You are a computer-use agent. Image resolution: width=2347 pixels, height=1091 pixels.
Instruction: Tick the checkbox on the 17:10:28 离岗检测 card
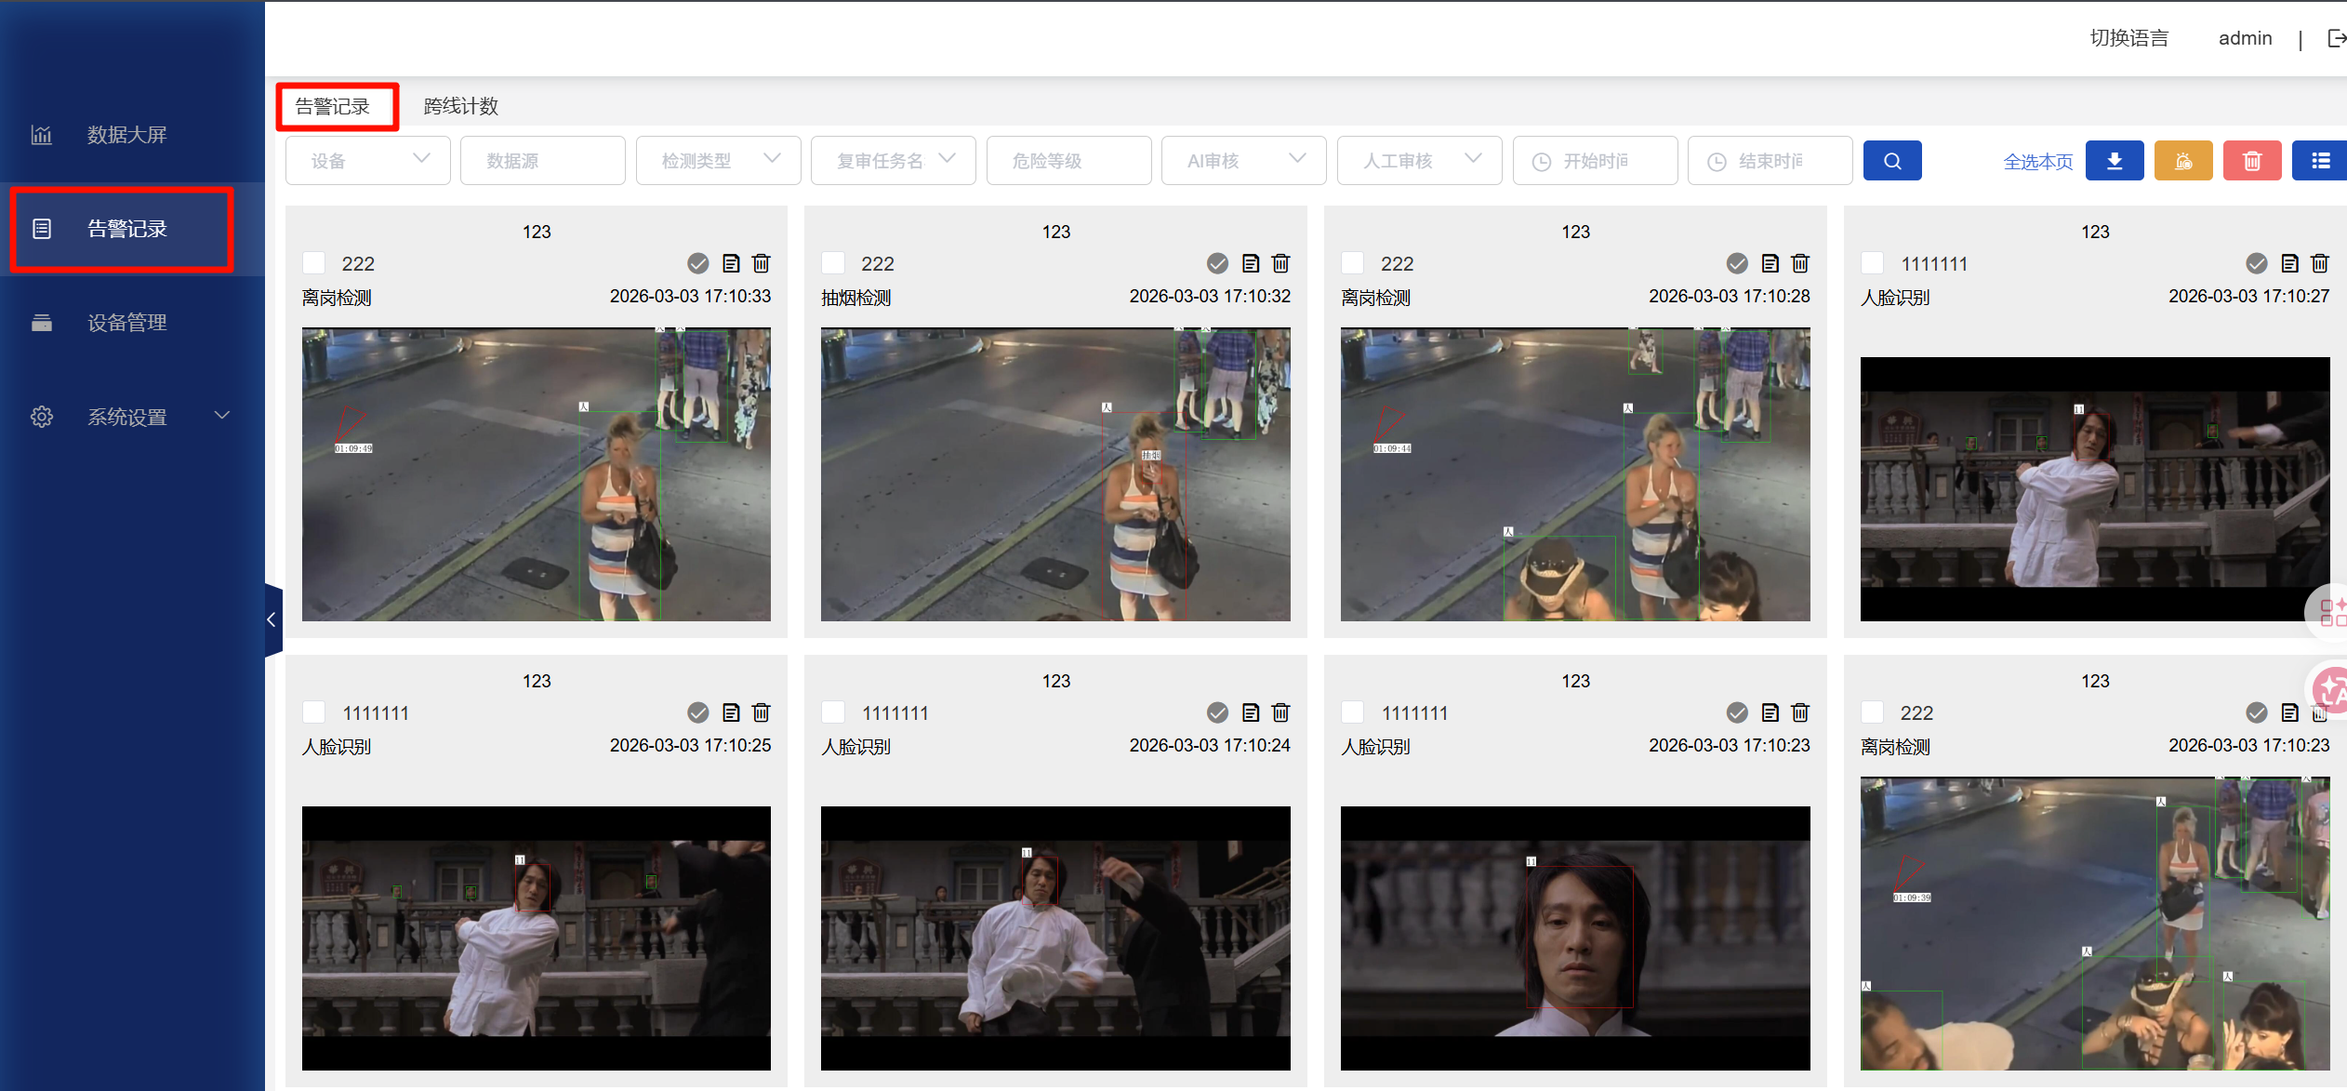1353,263
